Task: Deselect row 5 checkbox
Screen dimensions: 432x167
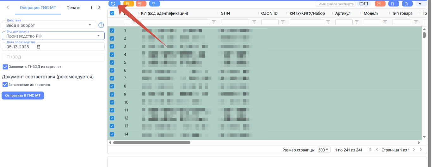Action: coord(112,62)
